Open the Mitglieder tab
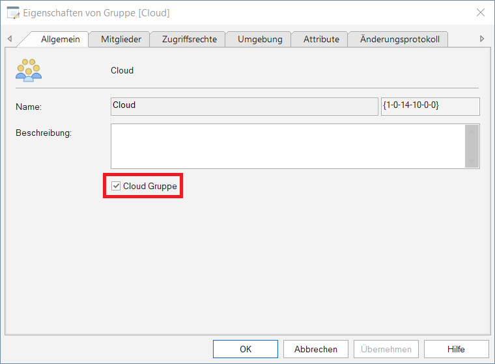 click(x=121, y=39)
